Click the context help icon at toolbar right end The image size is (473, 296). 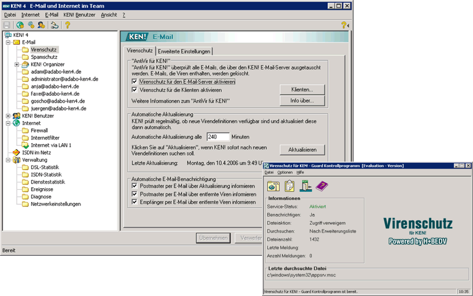click(345, 25)
